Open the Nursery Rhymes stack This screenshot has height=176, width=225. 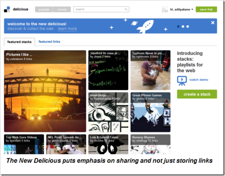[150, 144]
